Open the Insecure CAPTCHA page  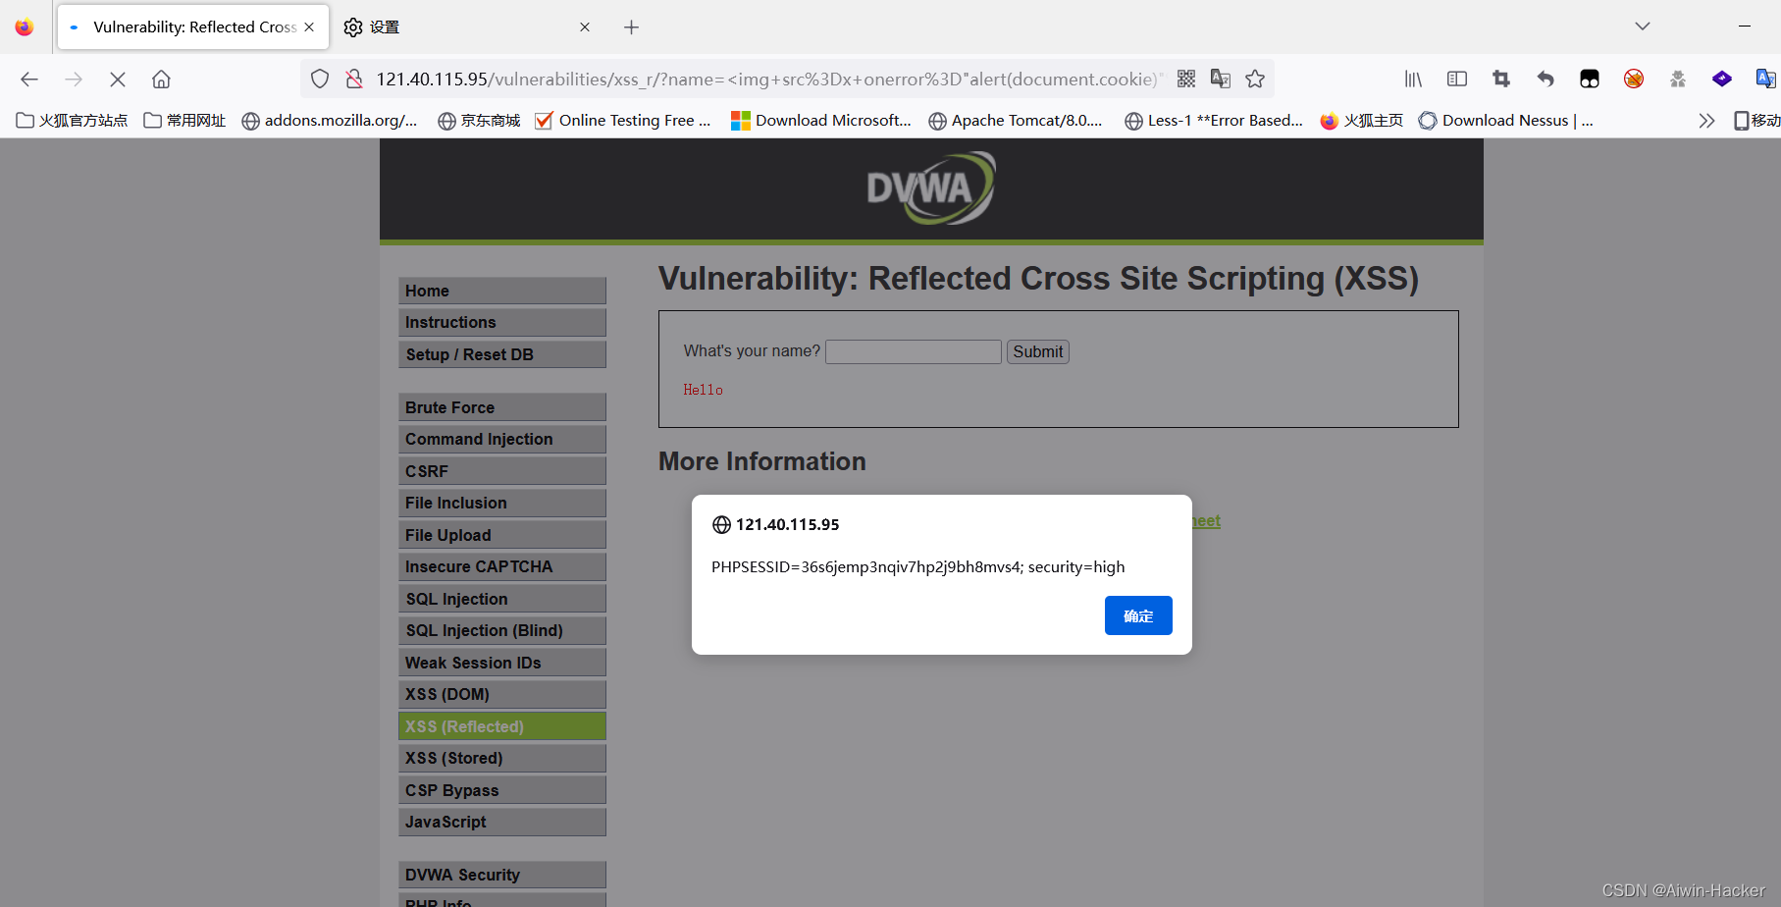click(502, 566)
